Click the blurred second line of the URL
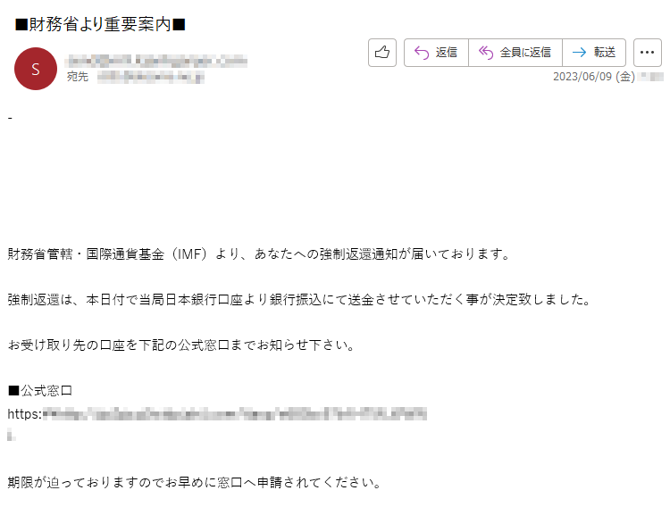Image resolution: width=670 pixels, height=532 pixels. pos(12,436)
